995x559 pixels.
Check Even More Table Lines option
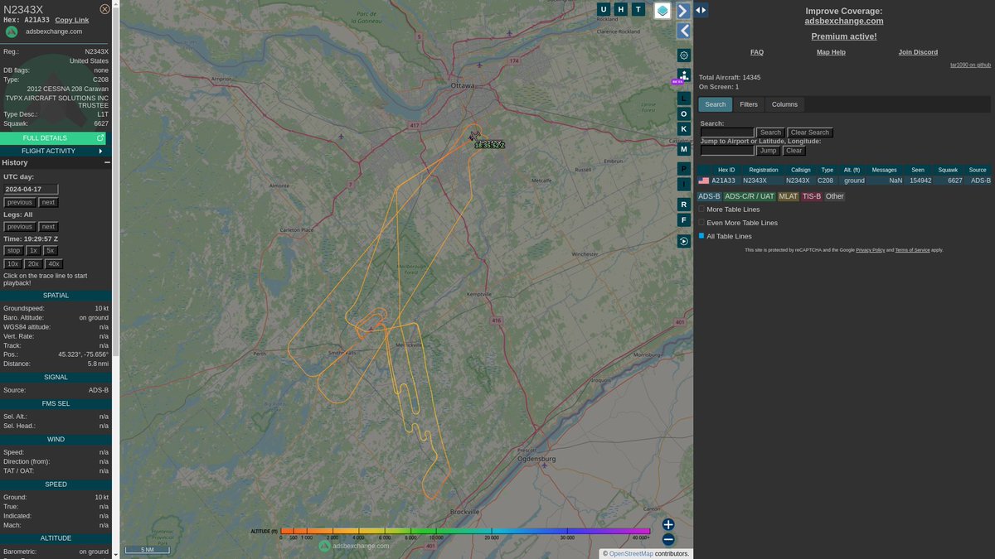(x=701, y=222)
